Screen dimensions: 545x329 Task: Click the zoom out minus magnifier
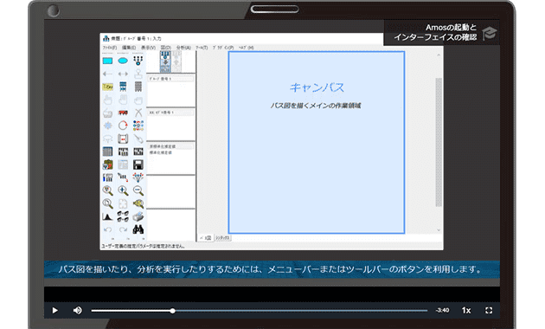[x=138, y=190]
